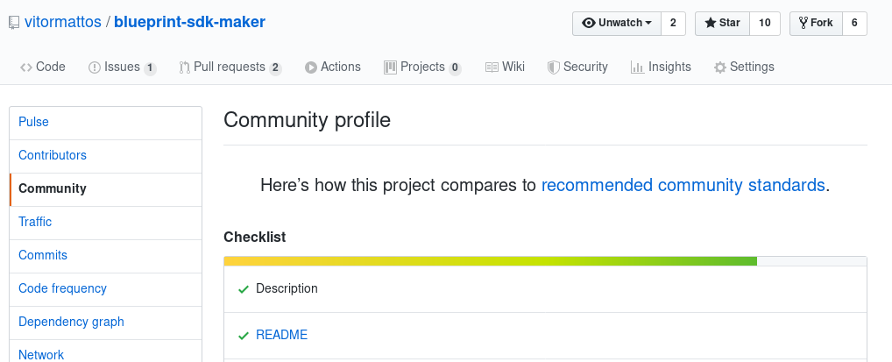
Task: Click the Settings gear icon
Action: [720, 67]
